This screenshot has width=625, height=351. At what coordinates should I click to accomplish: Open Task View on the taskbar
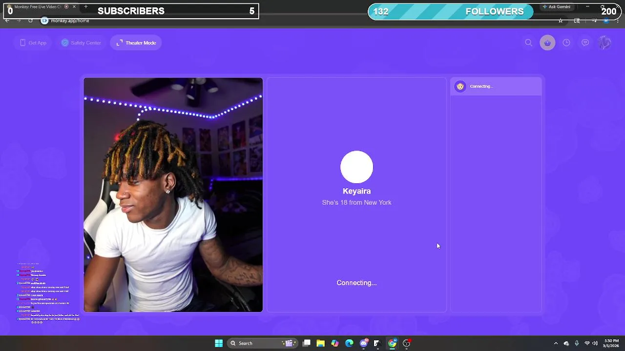pyautogui.click(x=306, y=343)
